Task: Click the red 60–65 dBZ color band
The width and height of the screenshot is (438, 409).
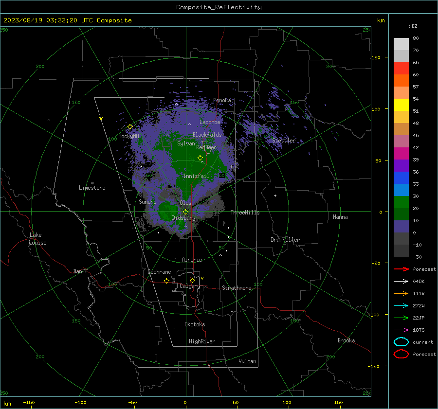Action: coord(401,69)
